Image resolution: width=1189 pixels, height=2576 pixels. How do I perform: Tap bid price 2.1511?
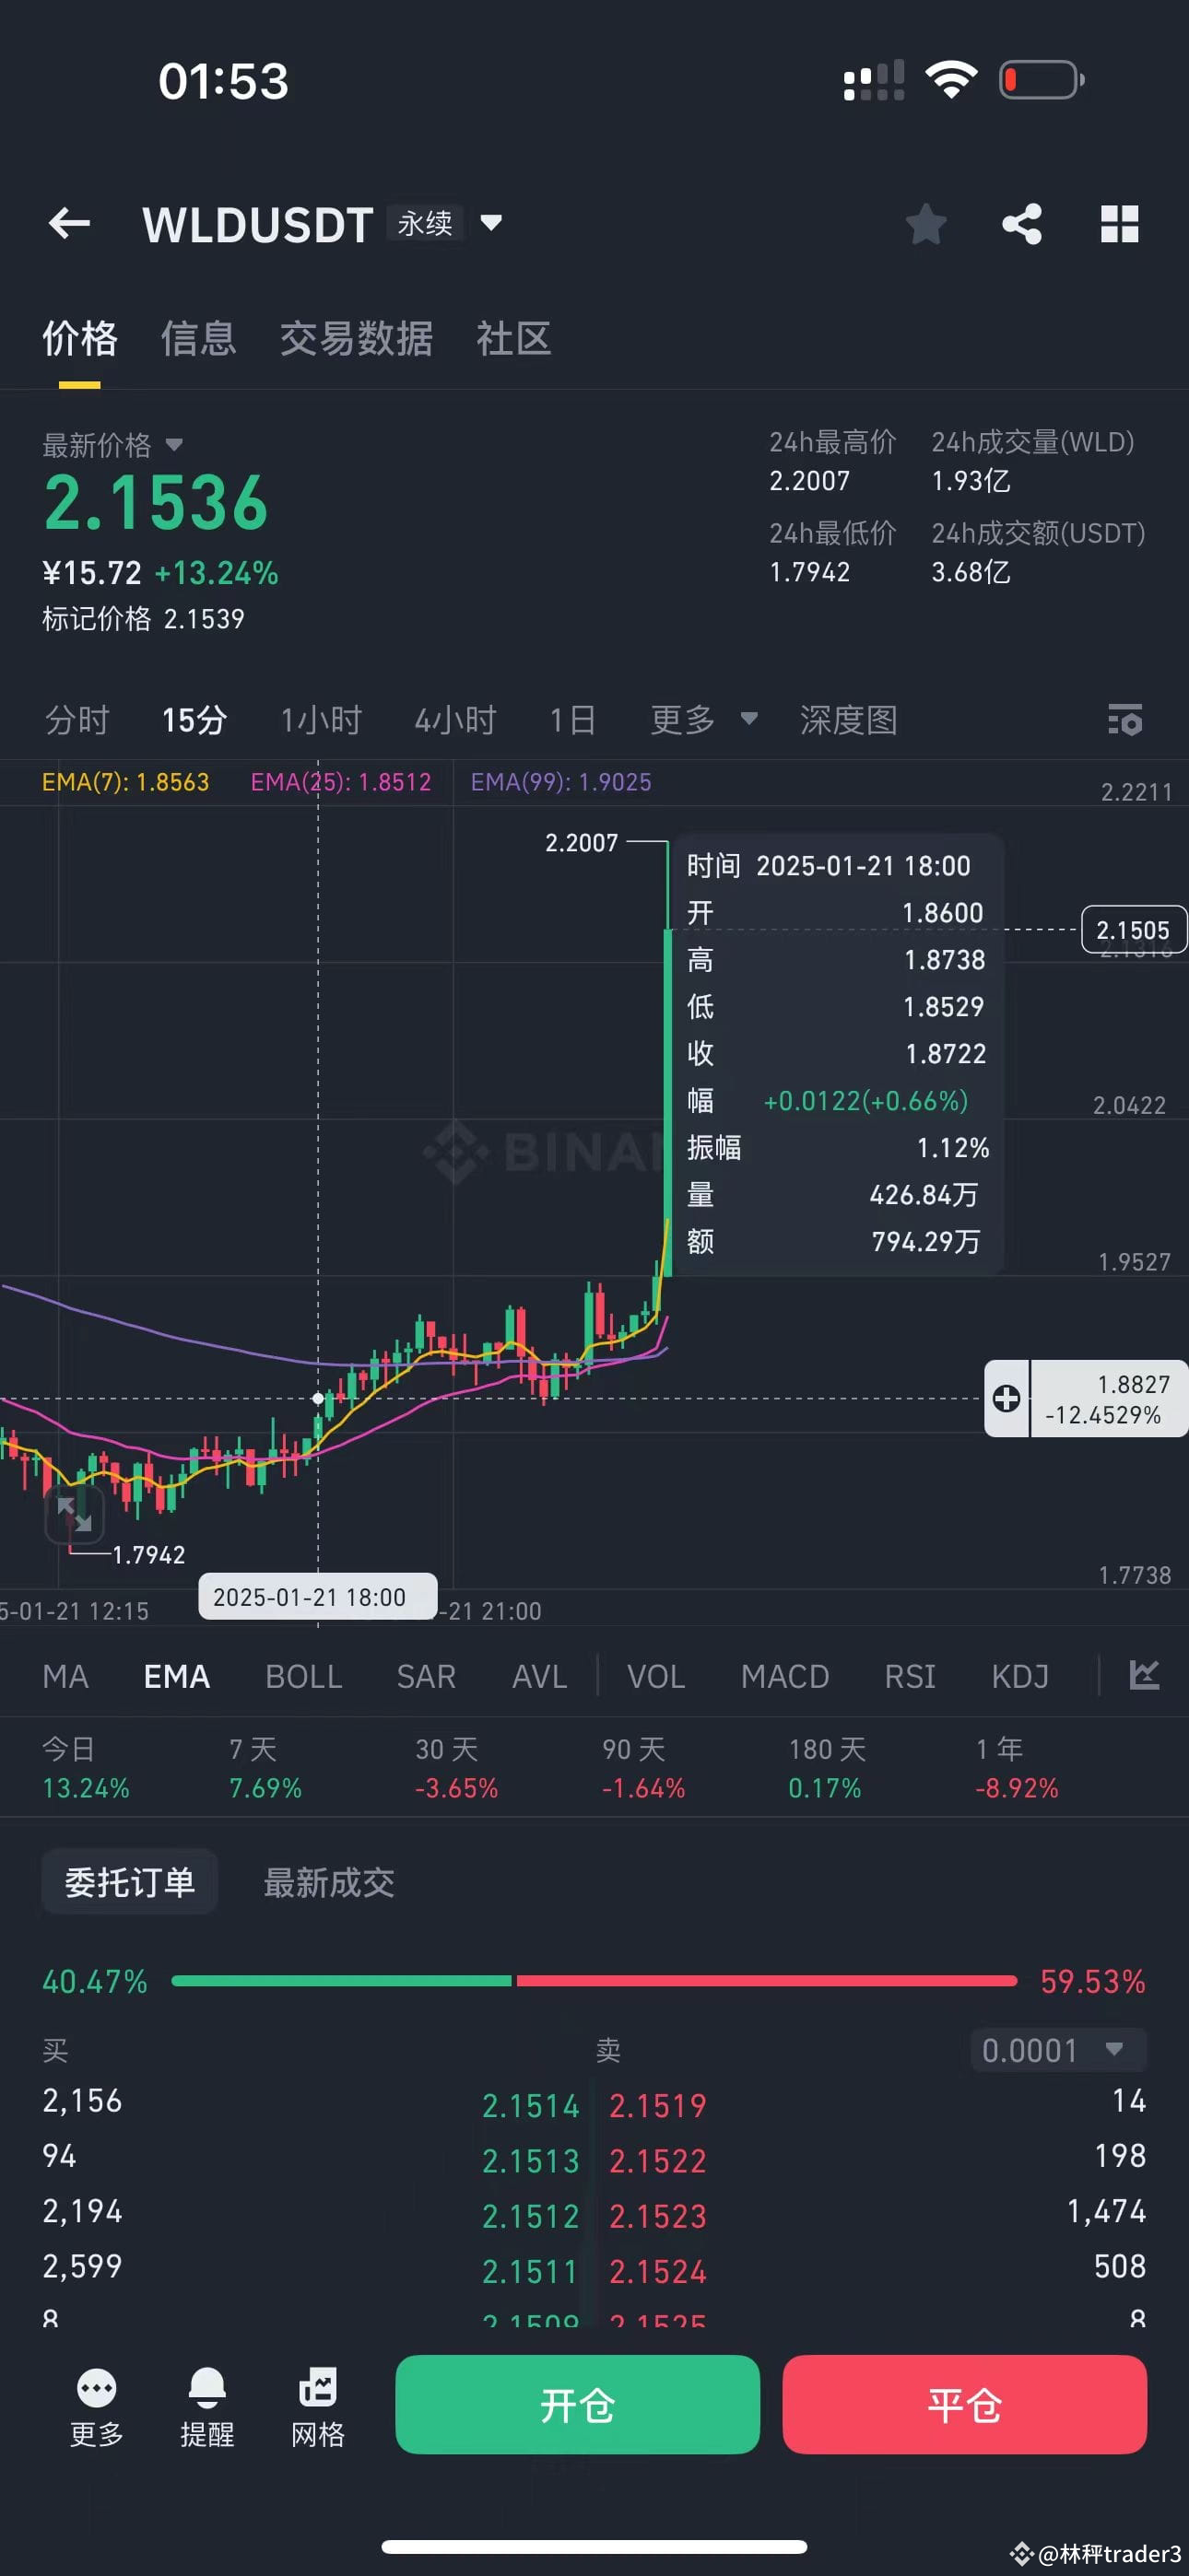coord(531,2270)
